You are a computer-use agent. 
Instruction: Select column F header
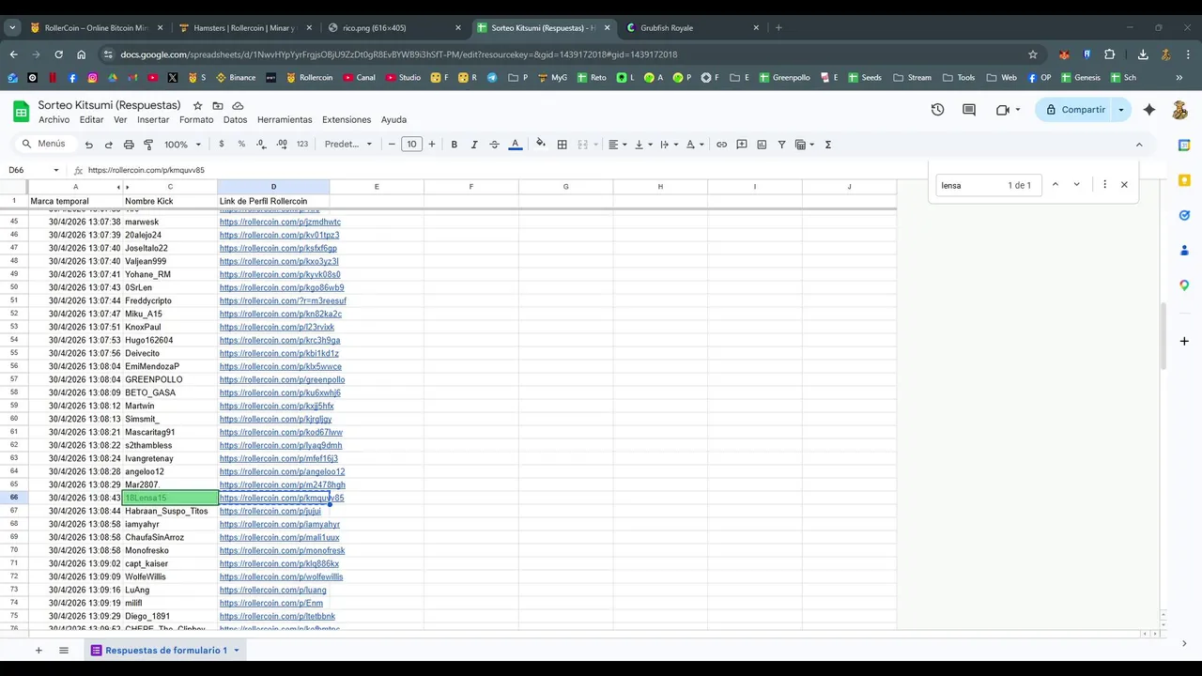(x=471, y=187)
